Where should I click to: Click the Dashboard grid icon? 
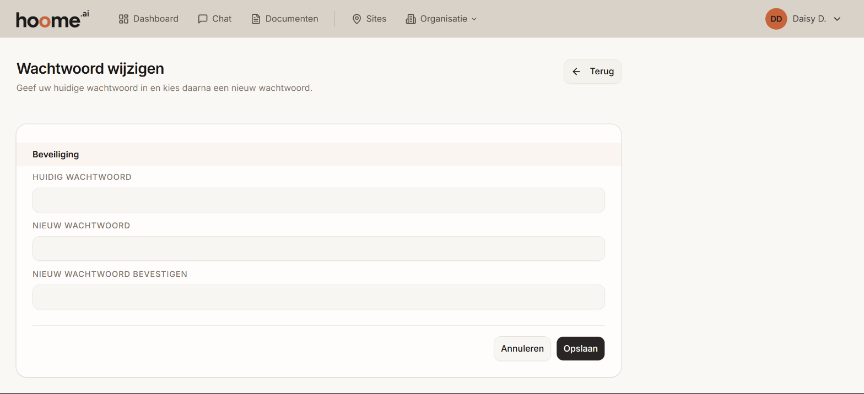(123, 19)
